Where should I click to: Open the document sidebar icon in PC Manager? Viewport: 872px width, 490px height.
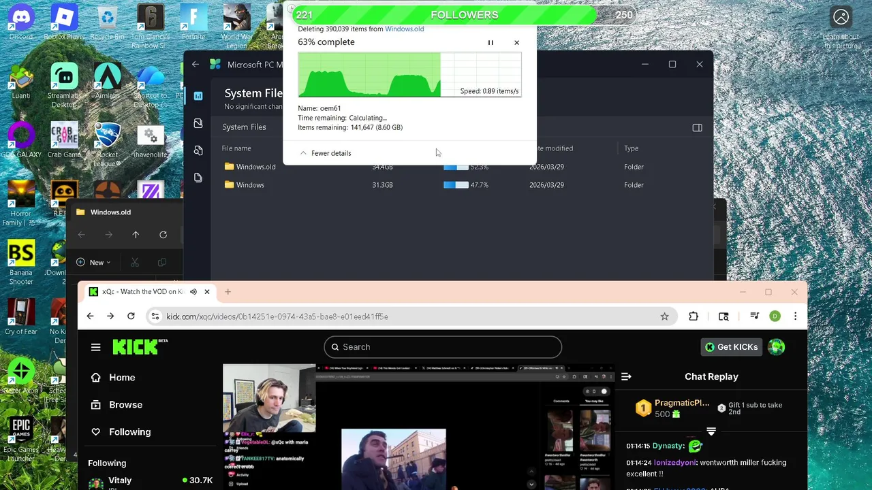pos(198,178)
